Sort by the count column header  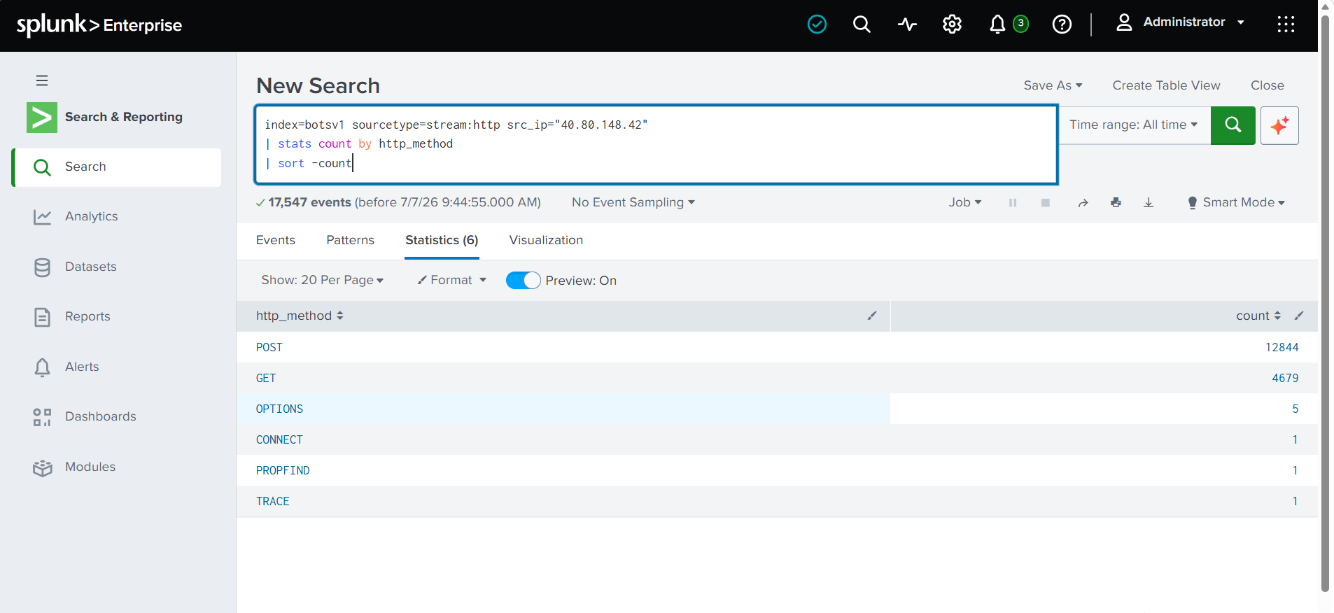tap(1258, 316)
